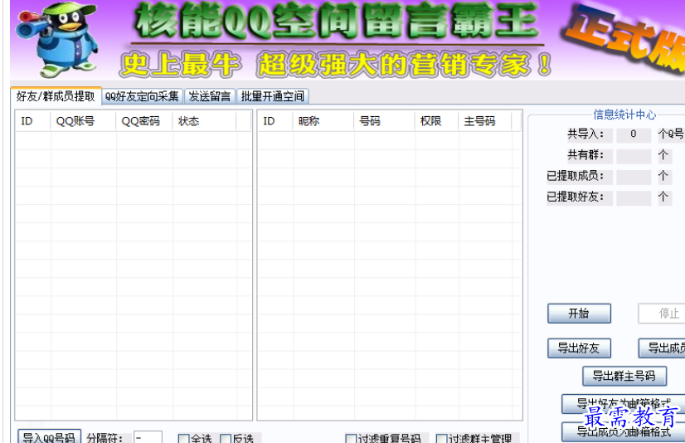The width and height of the screenshot is (685, 443).
Task: Click the 昵称 column header
Action: tap(323, 121)
